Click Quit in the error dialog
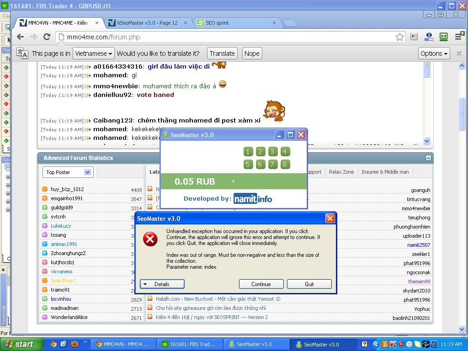 (x=309, y=284)
